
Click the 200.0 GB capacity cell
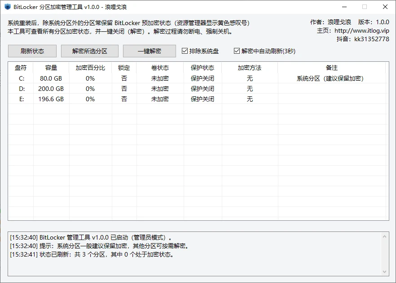51,89
